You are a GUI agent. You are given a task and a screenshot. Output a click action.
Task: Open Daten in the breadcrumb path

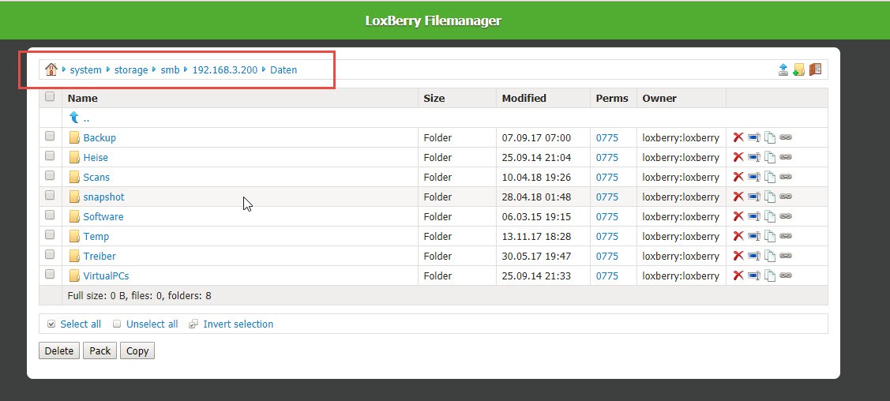284,70
